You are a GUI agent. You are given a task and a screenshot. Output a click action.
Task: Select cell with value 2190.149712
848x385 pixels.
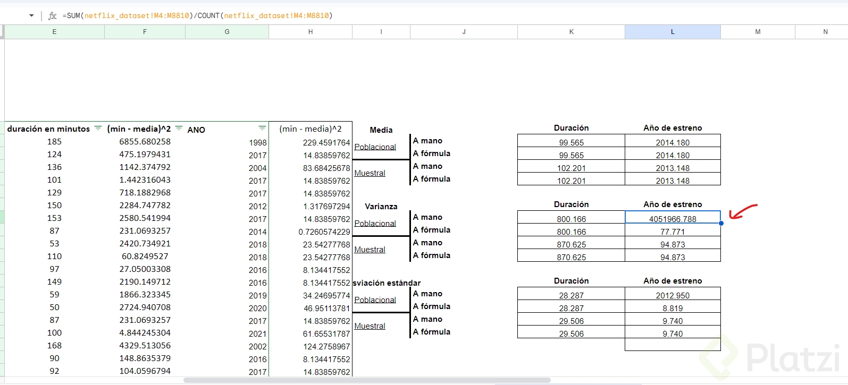pos(145,282)
